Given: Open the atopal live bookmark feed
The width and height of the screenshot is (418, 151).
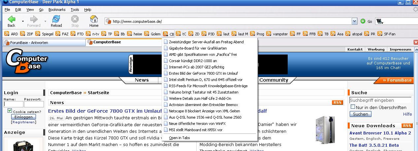Looking at the screenshot, I should [354, 34].
